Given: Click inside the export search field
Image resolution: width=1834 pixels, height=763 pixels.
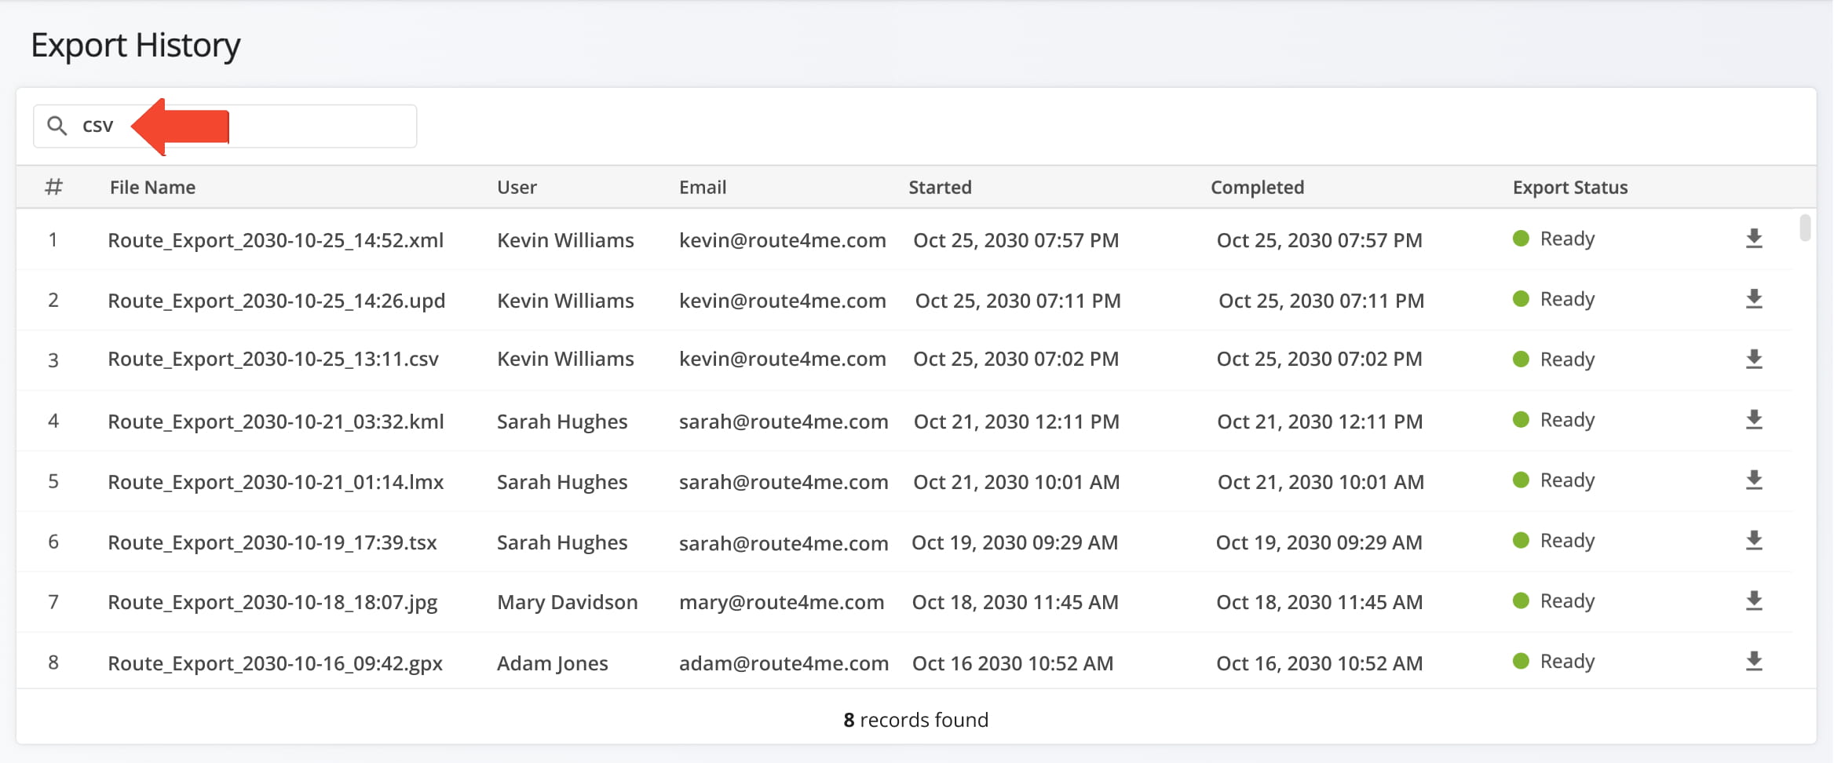Looking at the screenshot, I should 314,126.
